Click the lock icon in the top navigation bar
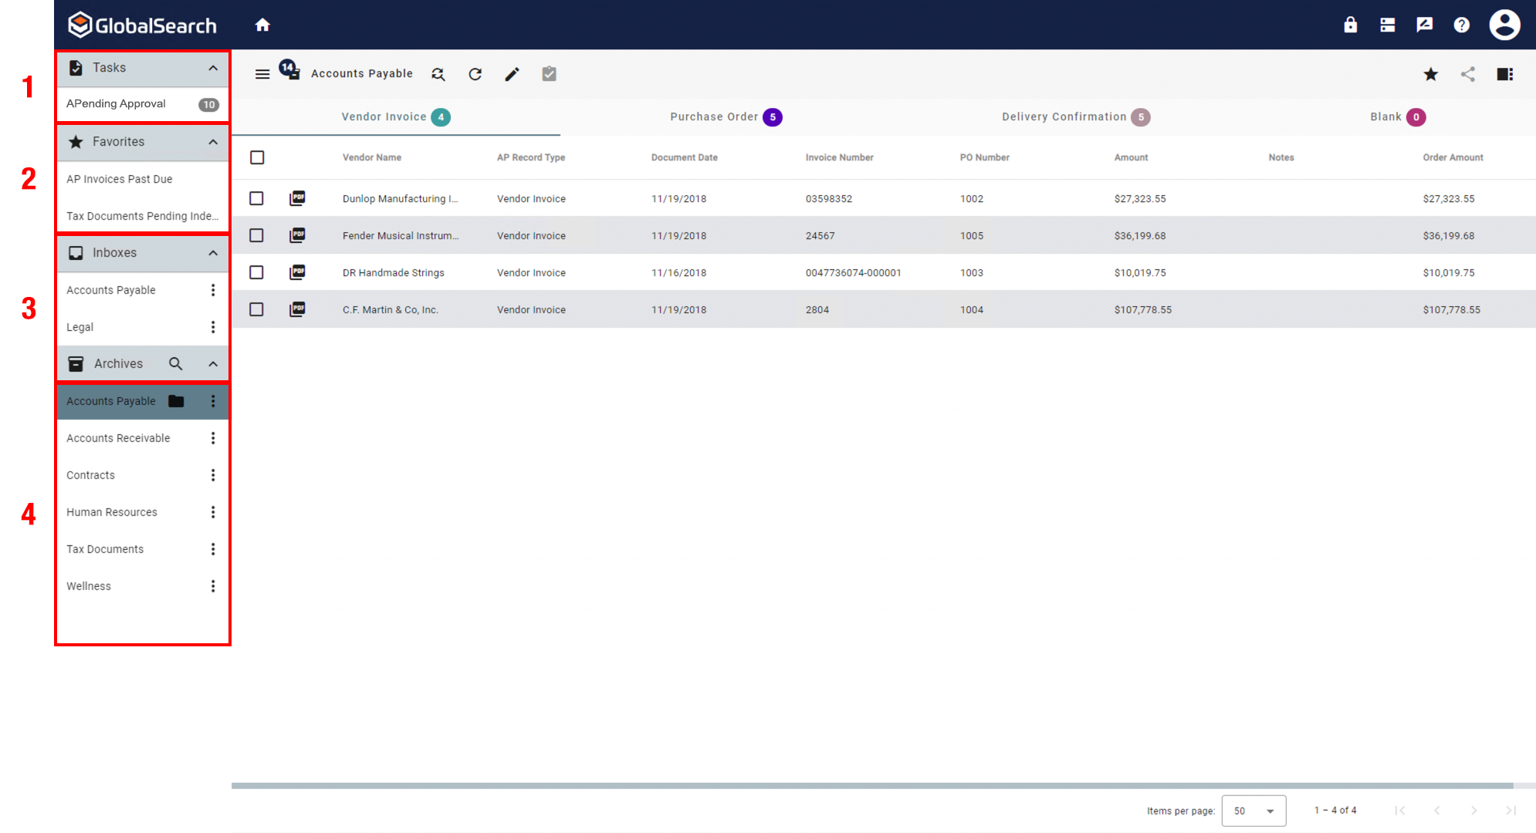Image resolution: width=1536 pixels, height=833 pixels. click(1350, 24)
